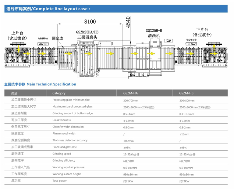The height and width of the screenshot is (191, 234).
Task: Click the GSZM-HB column header
Action: click(186, 93)
